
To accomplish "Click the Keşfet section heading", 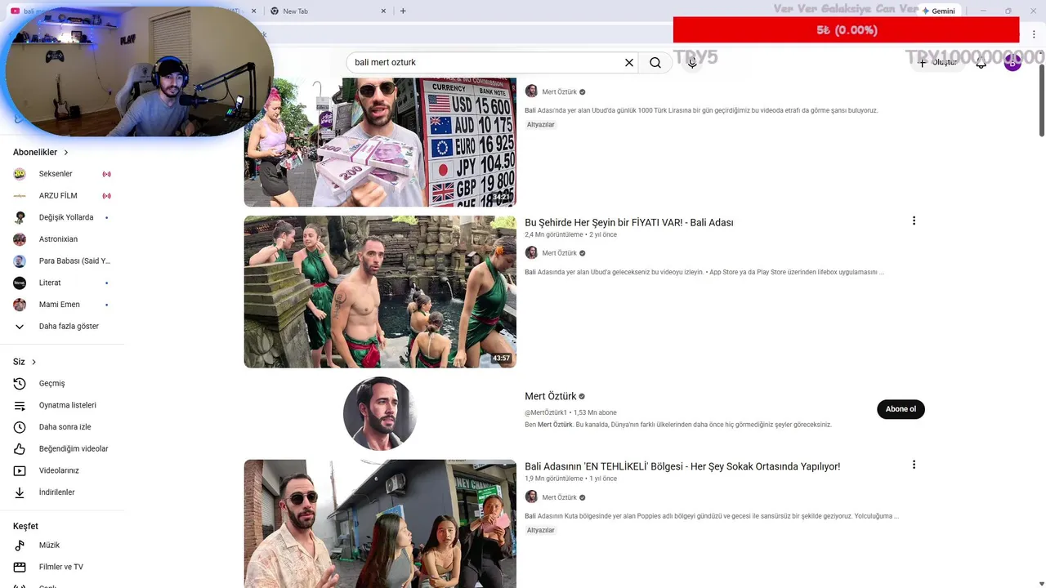I will pyautogui.click(x=25, y=526).
